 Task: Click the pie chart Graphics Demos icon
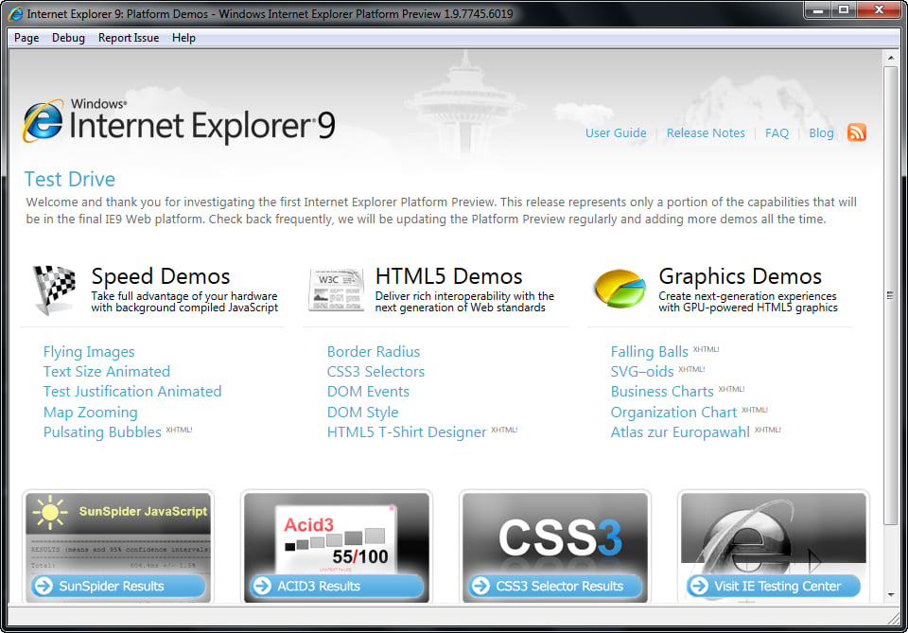point(620,288)
